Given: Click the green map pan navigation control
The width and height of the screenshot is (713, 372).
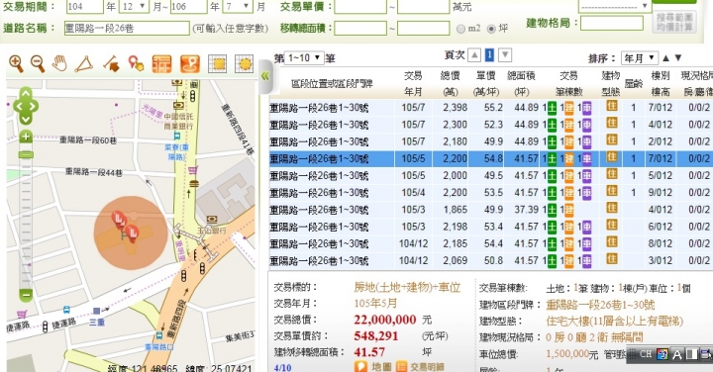Looking at the screenshot, I should pyautogui.click(x=26, y=107).
